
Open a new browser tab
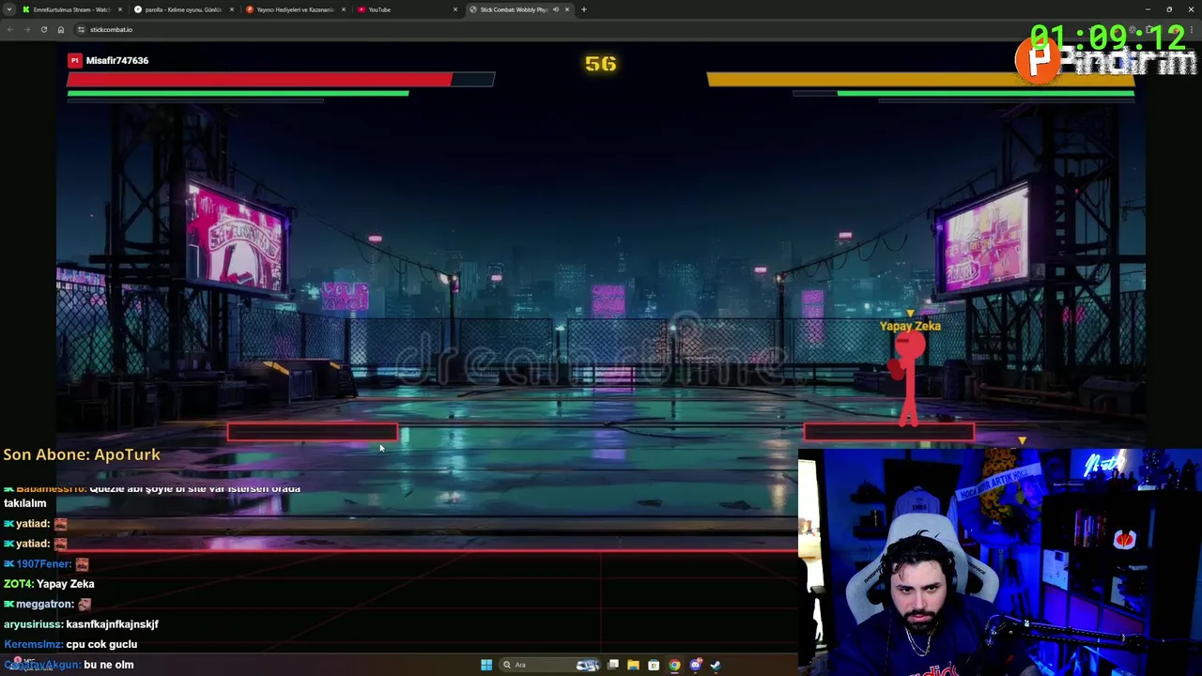[x=583, y=9]
